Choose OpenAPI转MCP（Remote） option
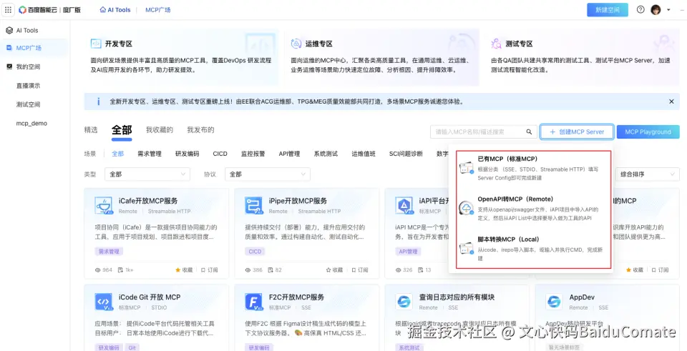 (533, 208)
